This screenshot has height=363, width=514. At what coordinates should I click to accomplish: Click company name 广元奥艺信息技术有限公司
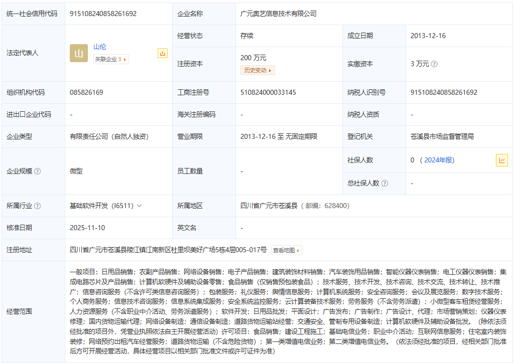[x=279, y=14]
